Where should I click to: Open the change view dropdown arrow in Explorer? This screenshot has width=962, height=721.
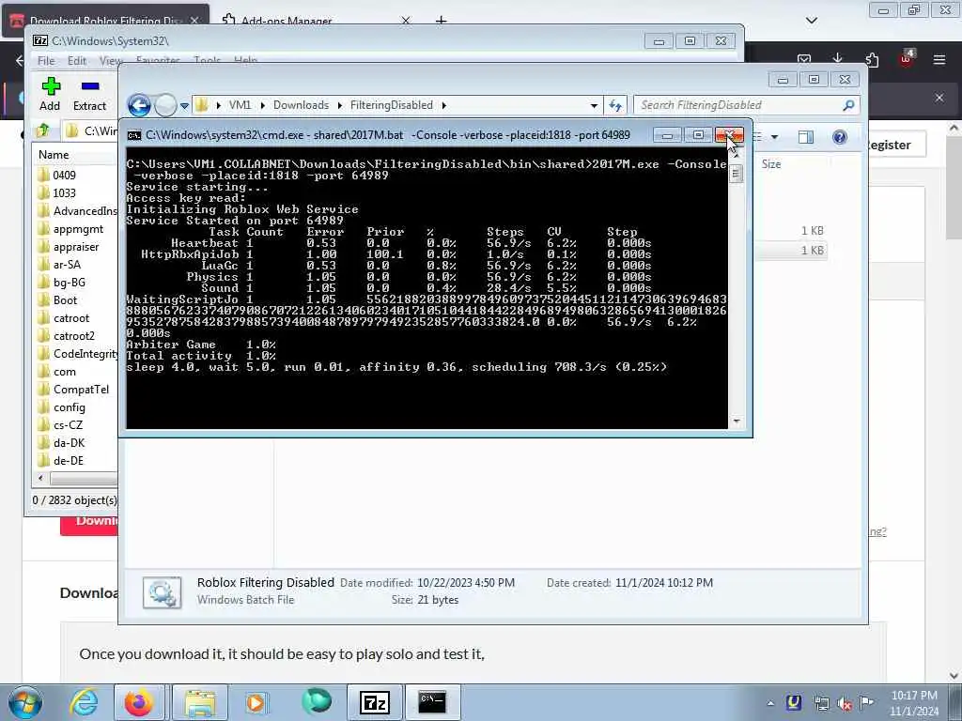[x=774, y=137]
